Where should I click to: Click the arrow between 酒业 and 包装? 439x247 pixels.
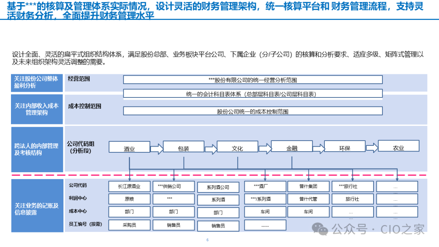pyautogui.click(x=156, y=149)
